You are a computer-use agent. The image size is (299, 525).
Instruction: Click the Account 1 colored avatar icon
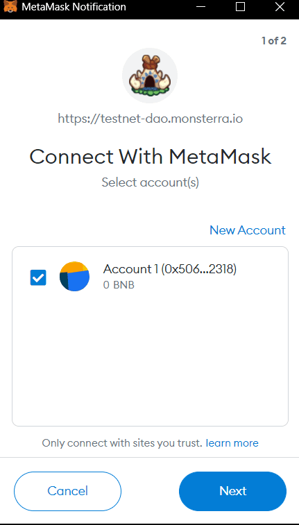74,277
